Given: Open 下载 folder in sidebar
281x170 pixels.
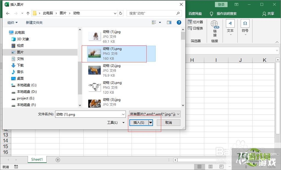Looking at the screenshot, I should [18, 65].
